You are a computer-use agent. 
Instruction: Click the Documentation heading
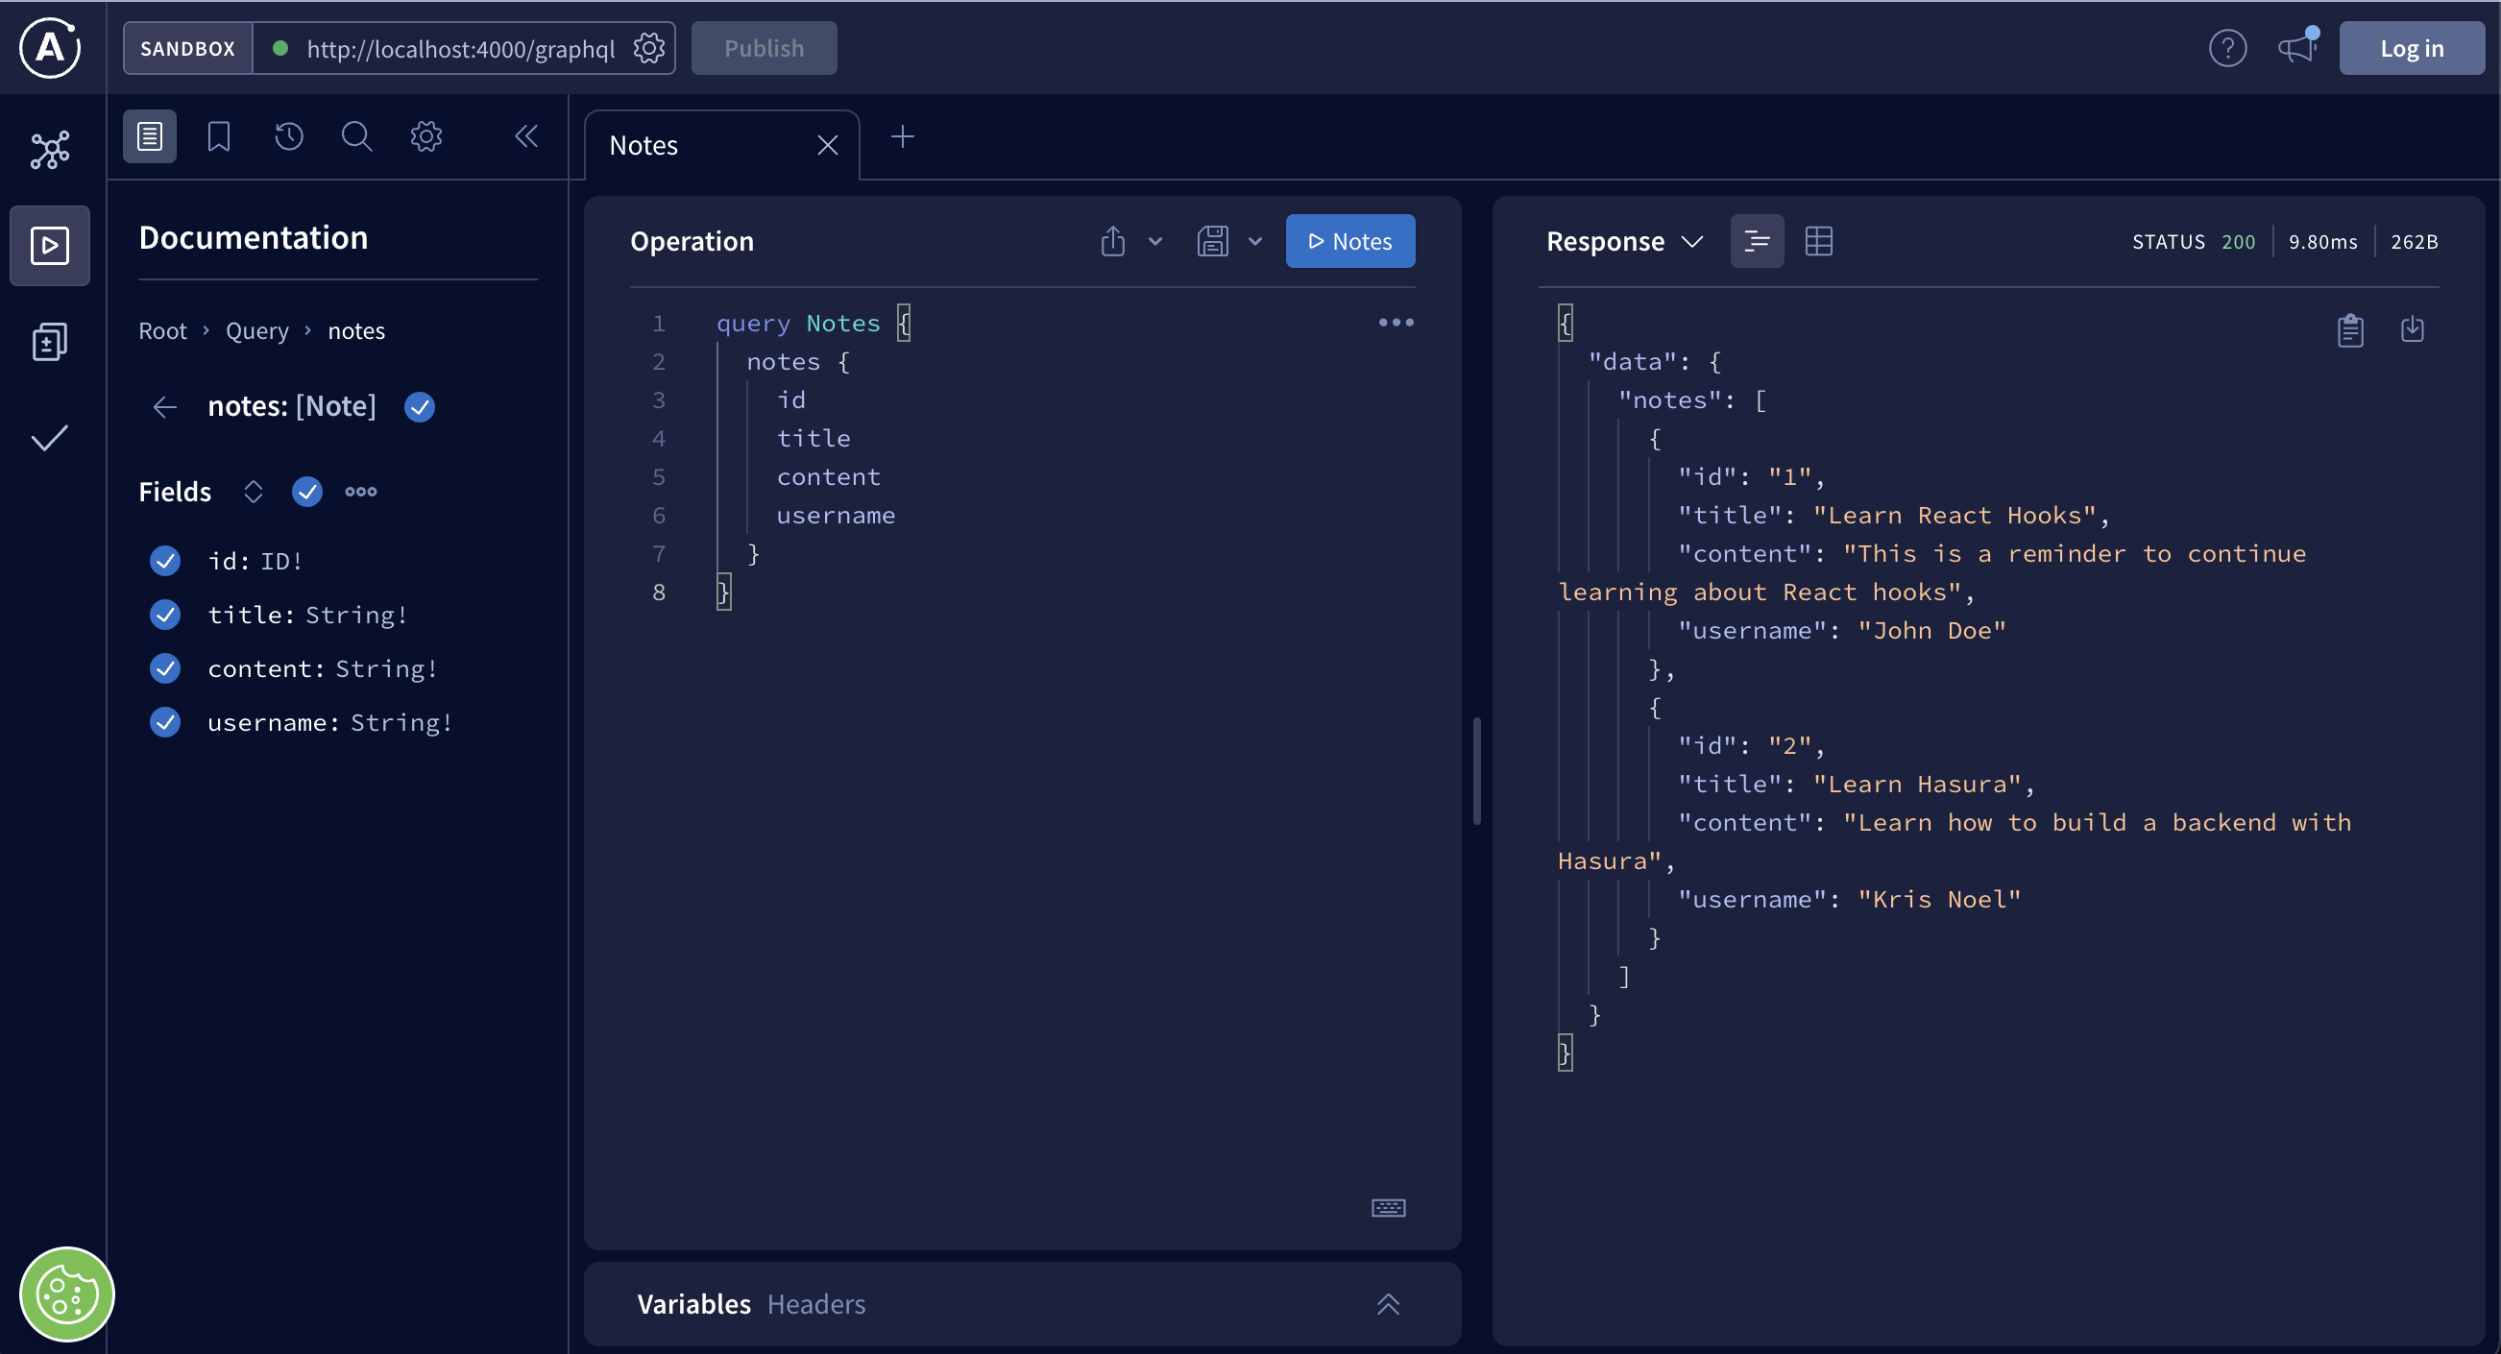(x=254, y=238)
